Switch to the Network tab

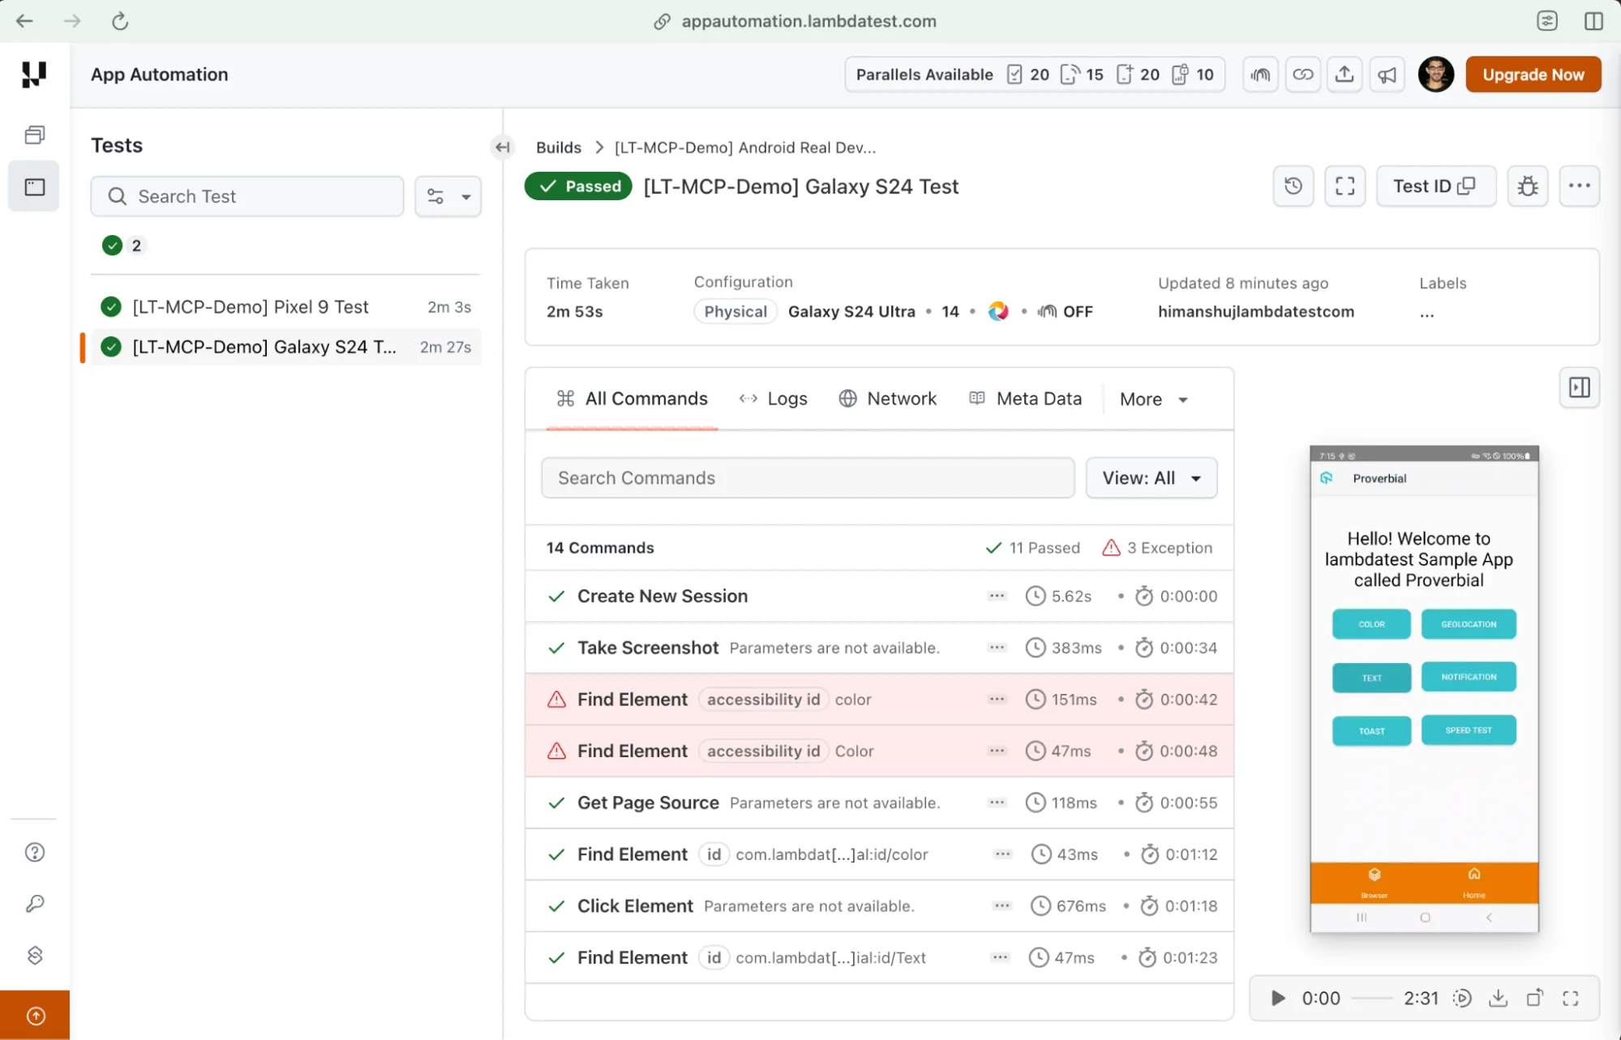click(x=887, y=398)
